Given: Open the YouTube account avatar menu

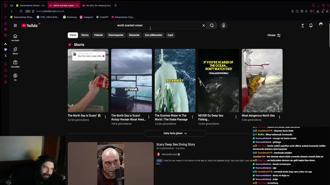Looking at the screenshot, I should point(321,25).
